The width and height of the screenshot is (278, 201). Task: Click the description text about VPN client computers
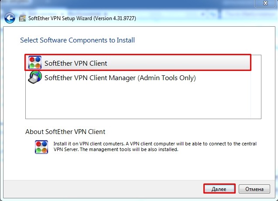[155, 147]
